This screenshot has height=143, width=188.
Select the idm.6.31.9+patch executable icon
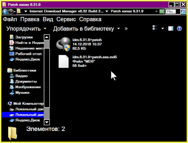[x=64, y=44]
